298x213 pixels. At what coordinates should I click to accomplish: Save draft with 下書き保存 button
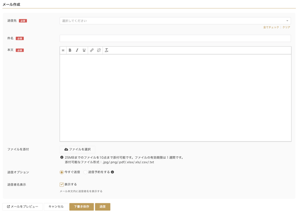81,207
